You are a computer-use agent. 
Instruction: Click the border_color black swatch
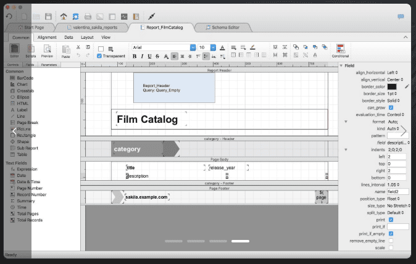coord(392,87)
